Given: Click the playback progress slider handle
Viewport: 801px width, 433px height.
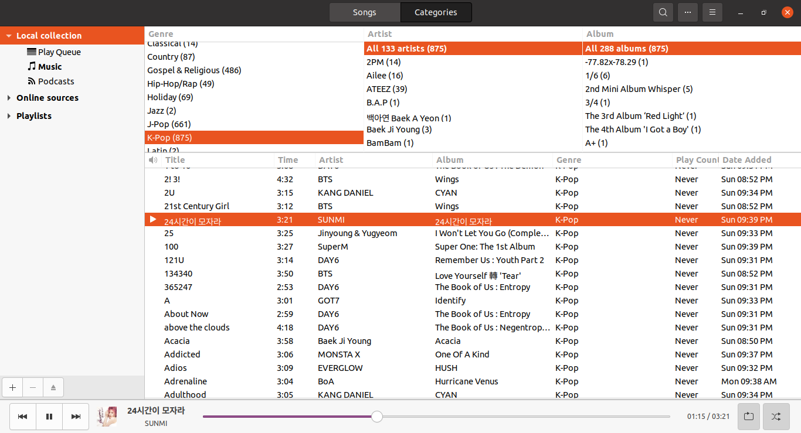Looking at the screenshot, I should tap(377, 417).
